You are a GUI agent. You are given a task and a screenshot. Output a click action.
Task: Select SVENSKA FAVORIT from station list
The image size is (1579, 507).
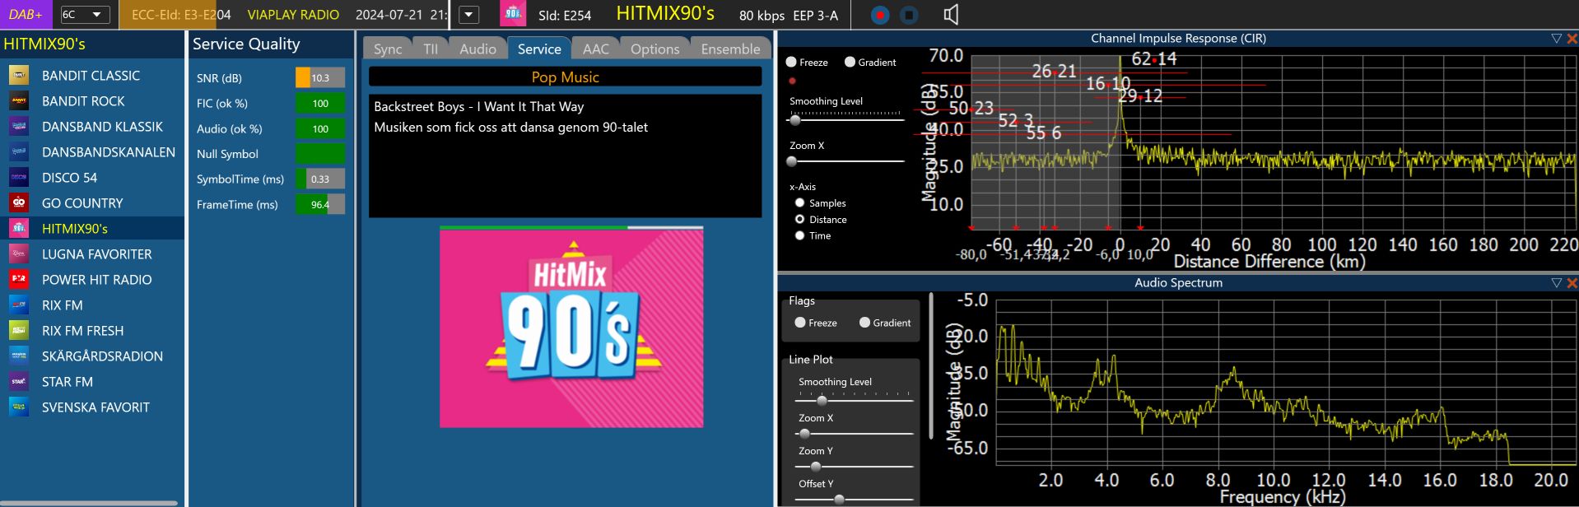click(95, 407)
